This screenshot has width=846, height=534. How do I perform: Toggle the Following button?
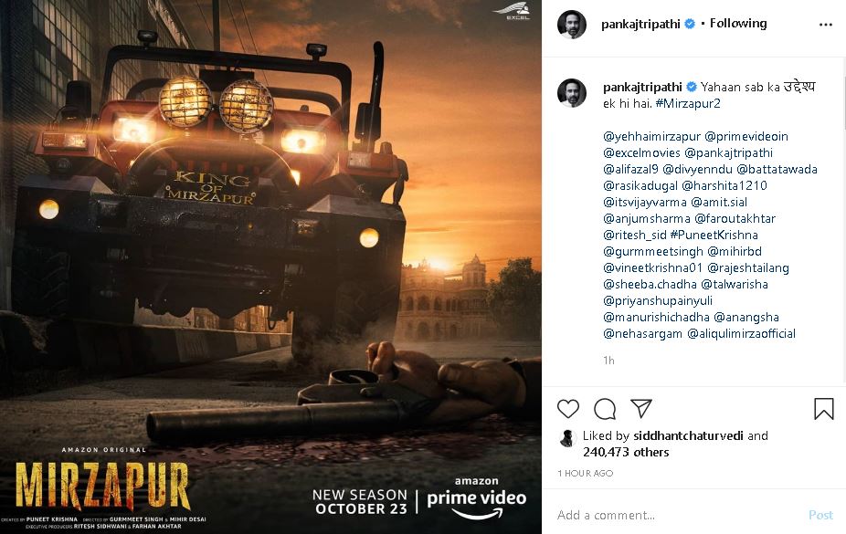coord(738,23)
